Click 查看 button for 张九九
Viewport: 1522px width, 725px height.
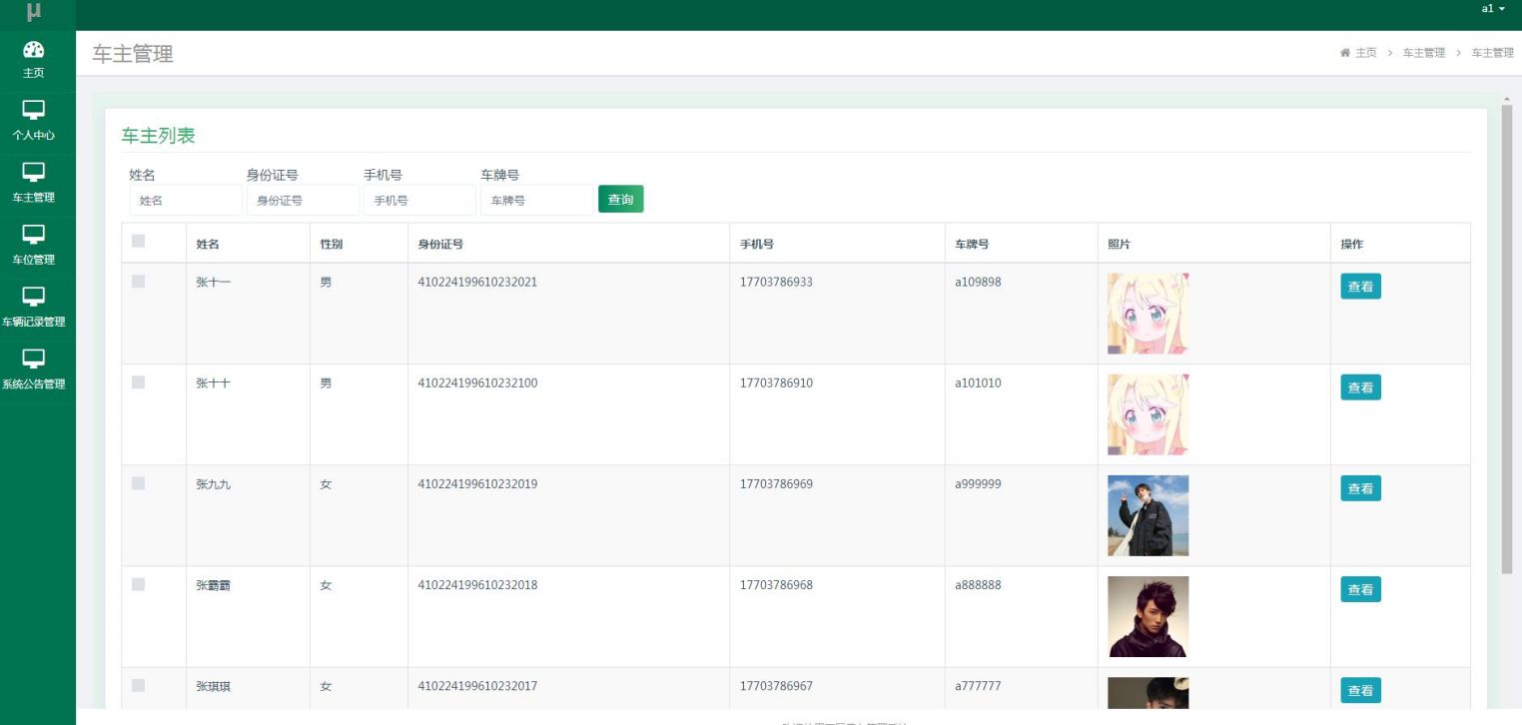click(x=1360, y=488)
